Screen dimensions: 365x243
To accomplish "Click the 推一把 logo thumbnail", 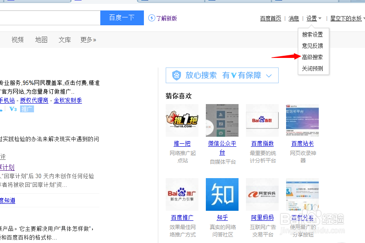I will pos(182,120).
